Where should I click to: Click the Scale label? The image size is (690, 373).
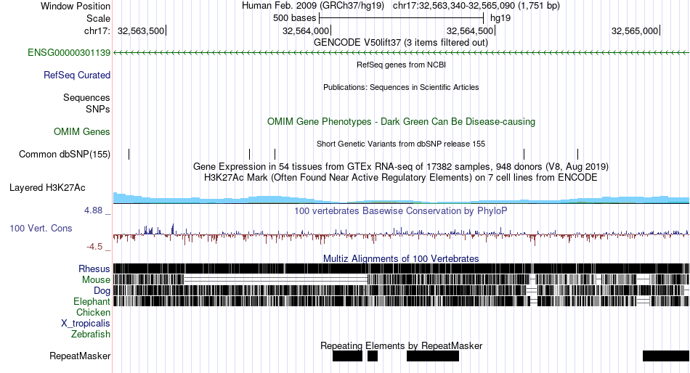point(99,18)
